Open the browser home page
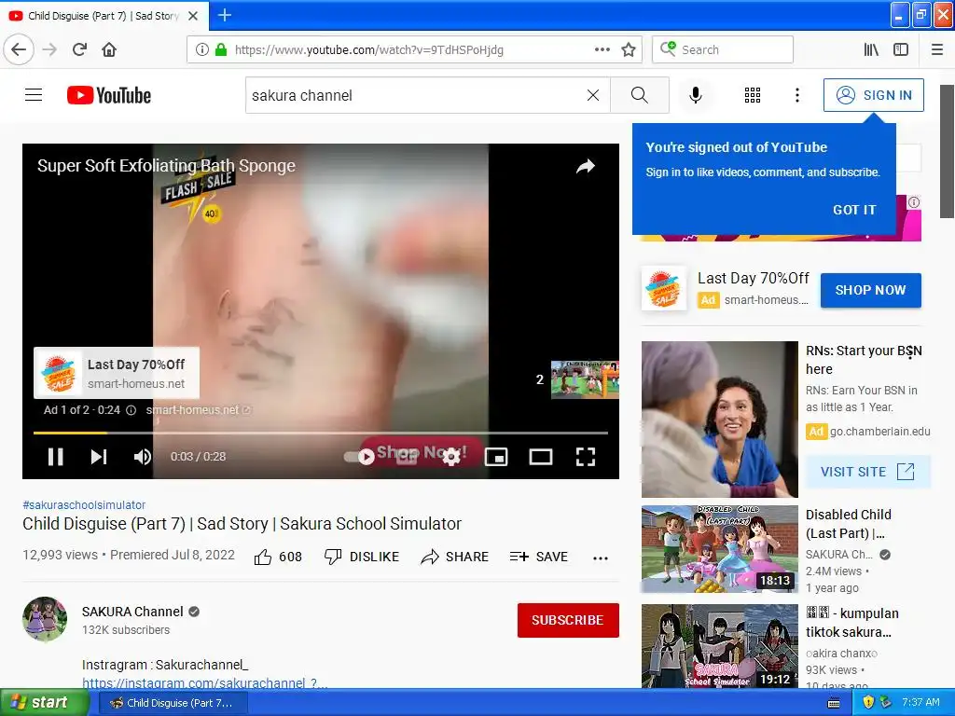Viewport: 955px width, 716px height. coord(109,49)
